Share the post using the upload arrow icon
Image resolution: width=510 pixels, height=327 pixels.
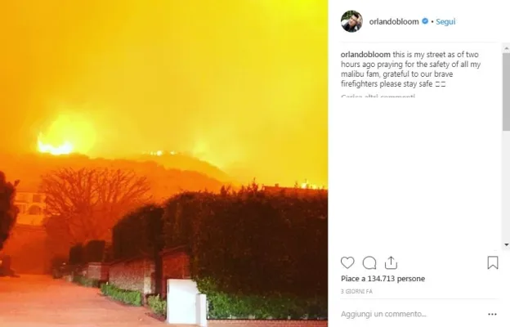pyautogui.click(x=391, y=262)
